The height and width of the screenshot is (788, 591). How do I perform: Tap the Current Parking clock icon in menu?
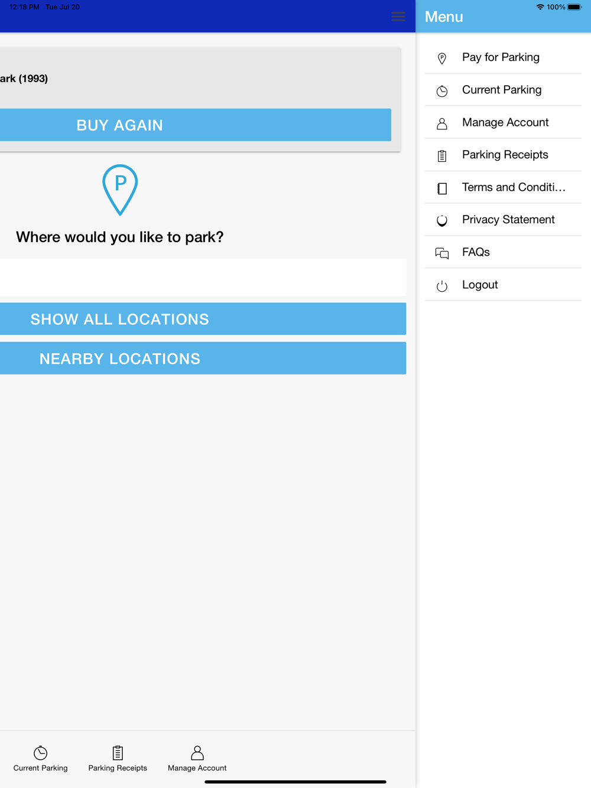pos(442,90)
